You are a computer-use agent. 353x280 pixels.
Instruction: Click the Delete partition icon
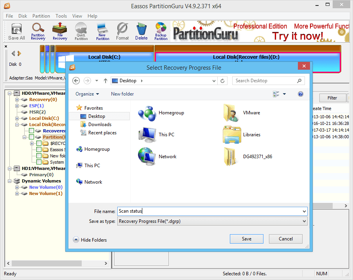pyautogui.click(x=142, y=32)
